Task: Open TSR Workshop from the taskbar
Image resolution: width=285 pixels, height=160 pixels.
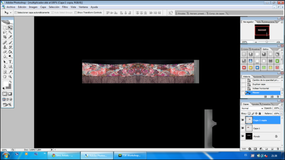Action: tap(130, 156)
